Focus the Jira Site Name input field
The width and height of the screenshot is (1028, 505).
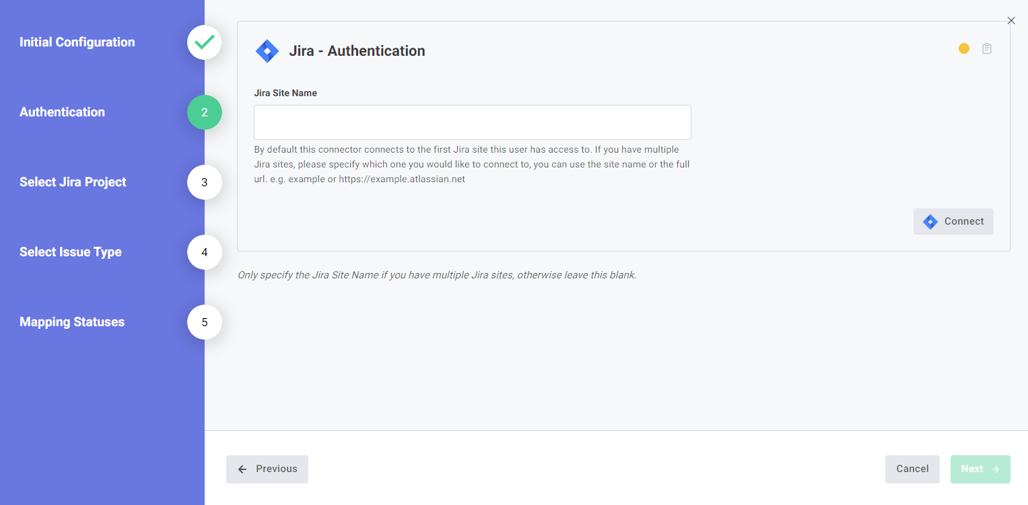(x=472, y=122)
